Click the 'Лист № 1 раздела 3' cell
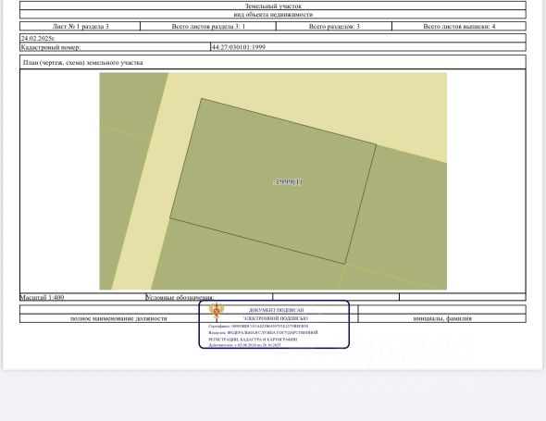 (x=81, y=27)
